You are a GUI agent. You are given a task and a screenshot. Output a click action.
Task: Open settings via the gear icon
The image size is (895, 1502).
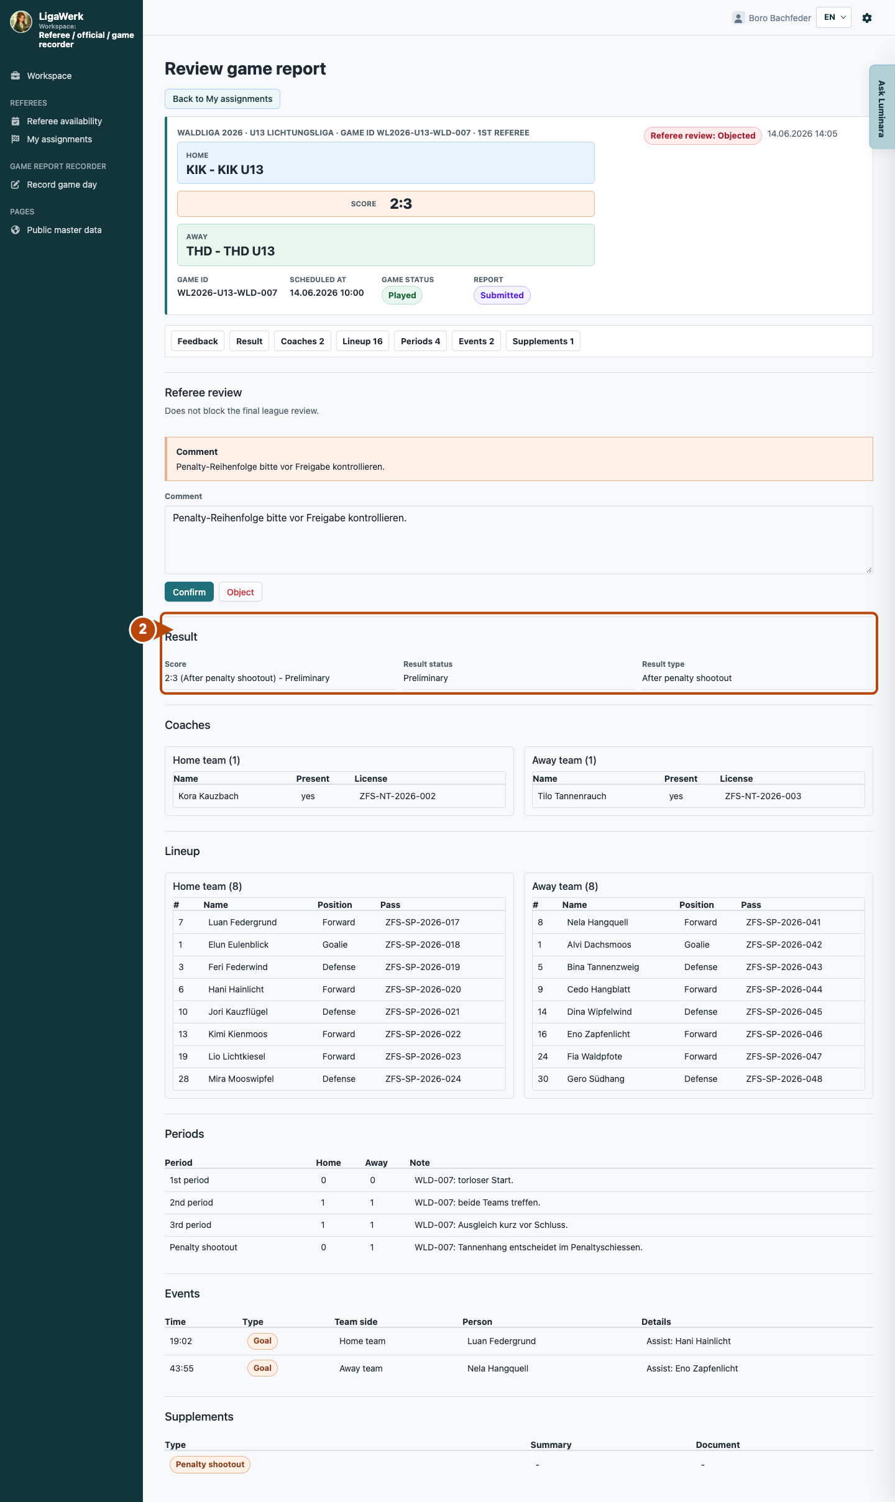click(867, 18)
